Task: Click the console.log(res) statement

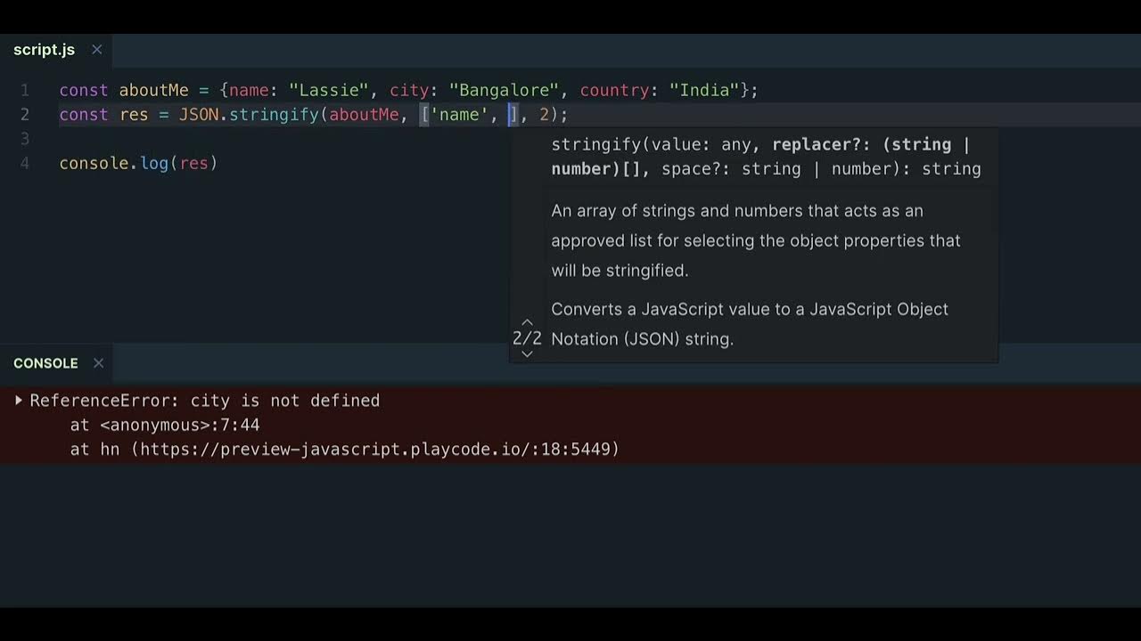Action: pyautogui.click(x=139, y=164)
